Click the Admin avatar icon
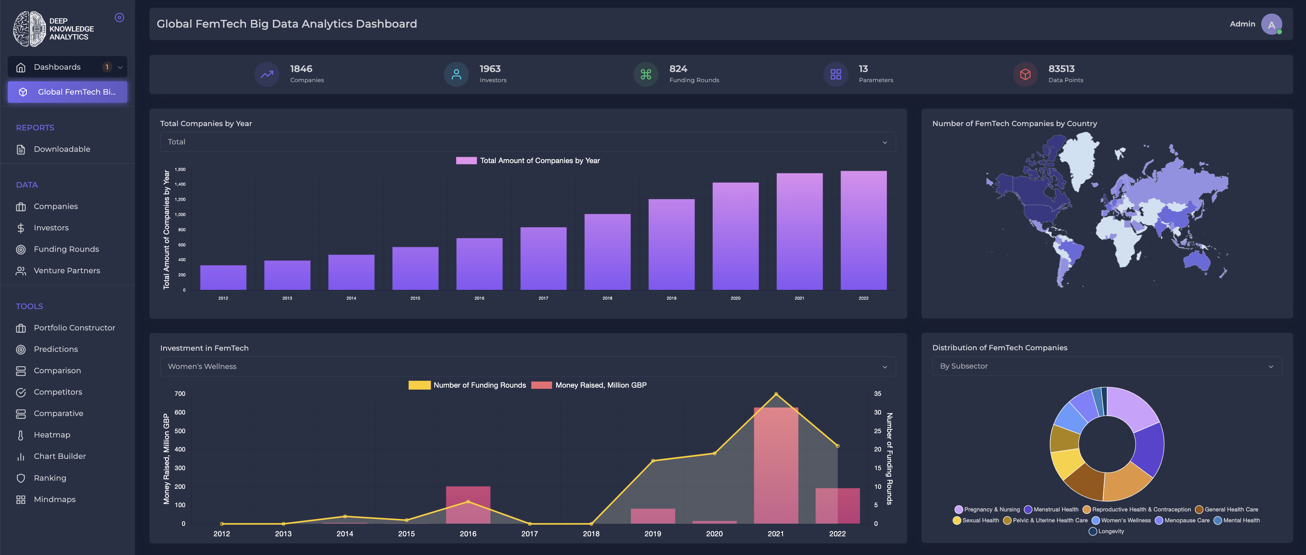1306x555 pixels. (1271, 25)
